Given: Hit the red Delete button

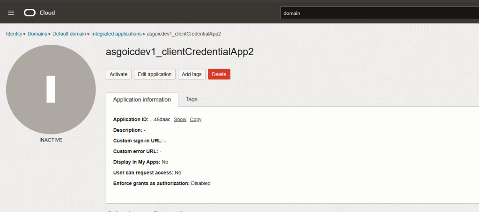Looking at the screenshot, I should pyautogui.click(x=219, y=74).
